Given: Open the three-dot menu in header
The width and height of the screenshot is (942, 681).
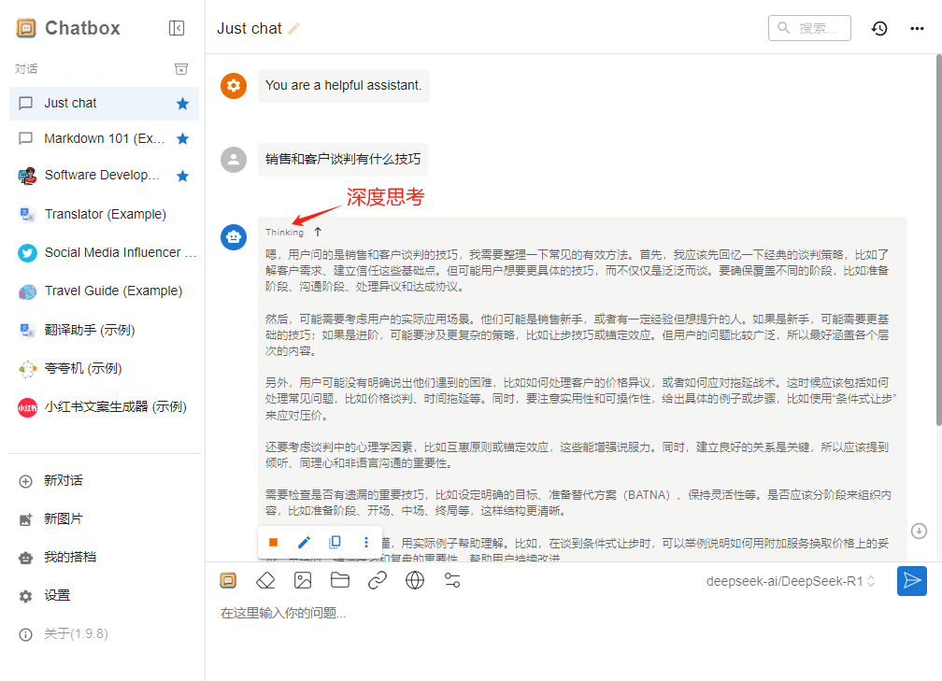Looking at the screenshot, I should coord(917,28).
